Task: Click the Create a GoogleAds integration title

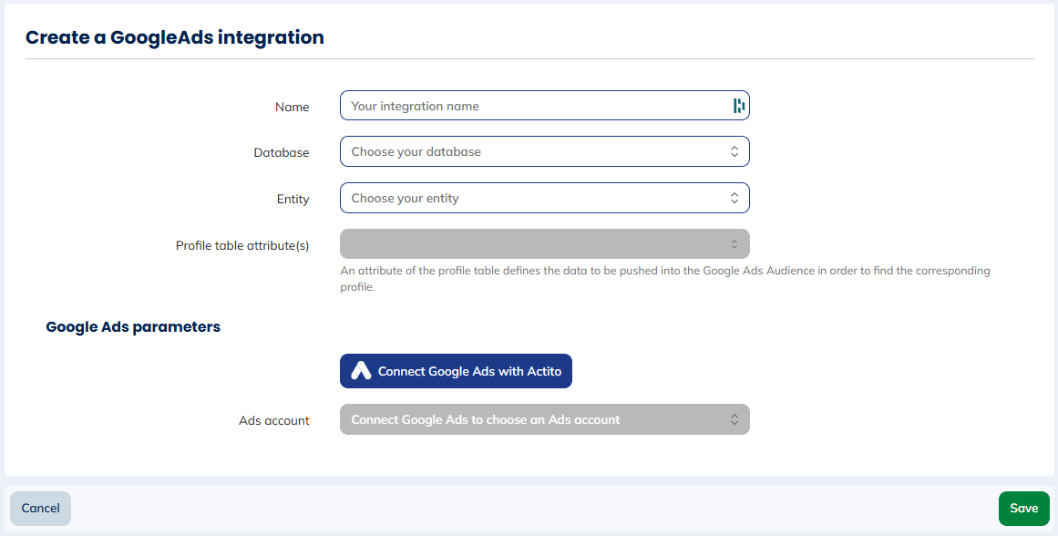Action: tap(174, 37)
